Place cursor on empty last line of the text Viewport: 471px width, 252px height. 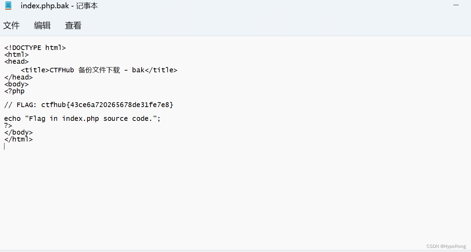coord(5,146)
